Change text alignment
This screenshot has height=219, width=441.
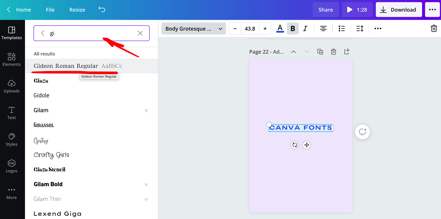323,28
